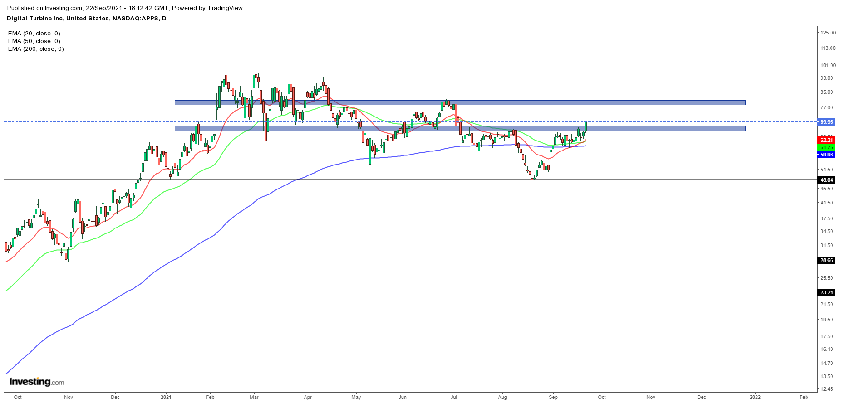
Task: Click the 37.50 price axis label
Action: point(826,218)
